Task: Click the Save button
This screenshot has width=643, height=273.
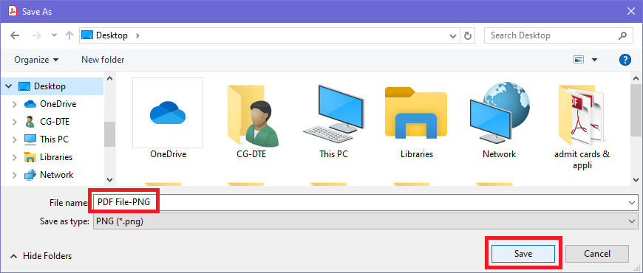Action: [x=523, y=254]
